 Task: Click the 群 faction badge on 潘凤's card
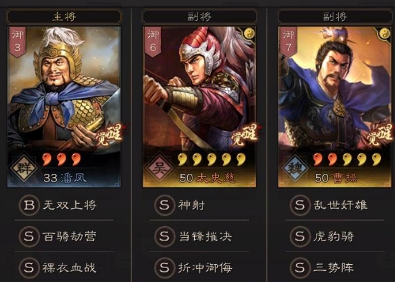[x=24, y=167]
